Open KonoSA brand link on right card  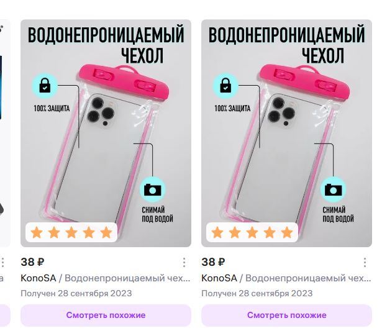point(219,278)
